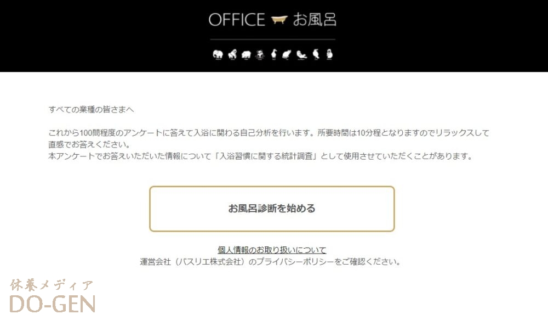Choose the sea otter lying icon
This screenshot has height=320, width=548.
coord(301,55)
